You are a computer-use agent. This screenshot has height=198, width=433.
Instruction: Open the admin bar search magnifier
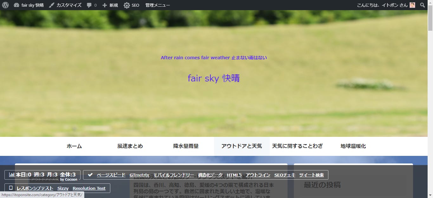[x=423, y=5]
